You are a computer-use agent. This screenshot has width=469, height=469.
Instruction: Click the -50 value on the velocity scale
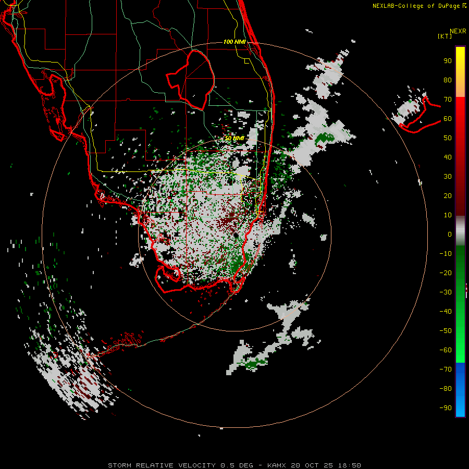(x=446, y=330)
